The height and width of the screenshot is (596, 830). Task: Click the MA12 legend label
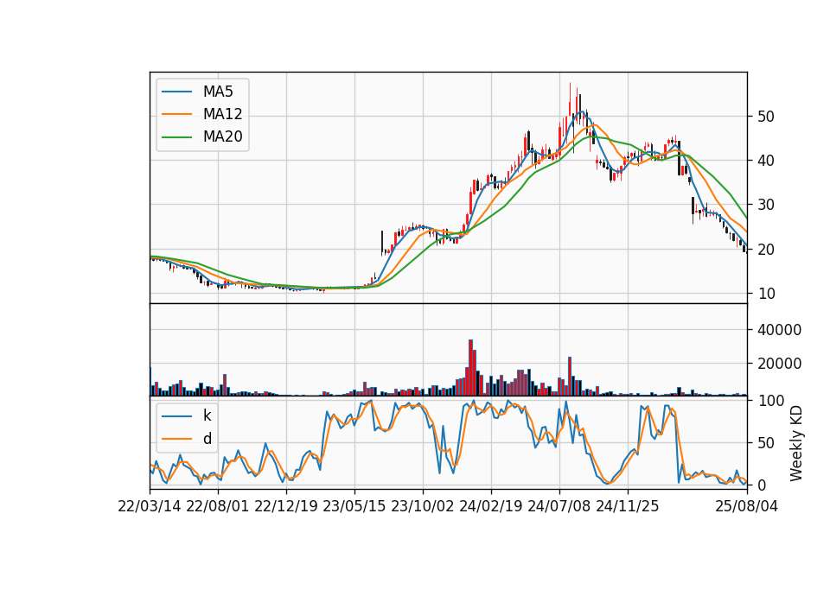coord(222,114)
